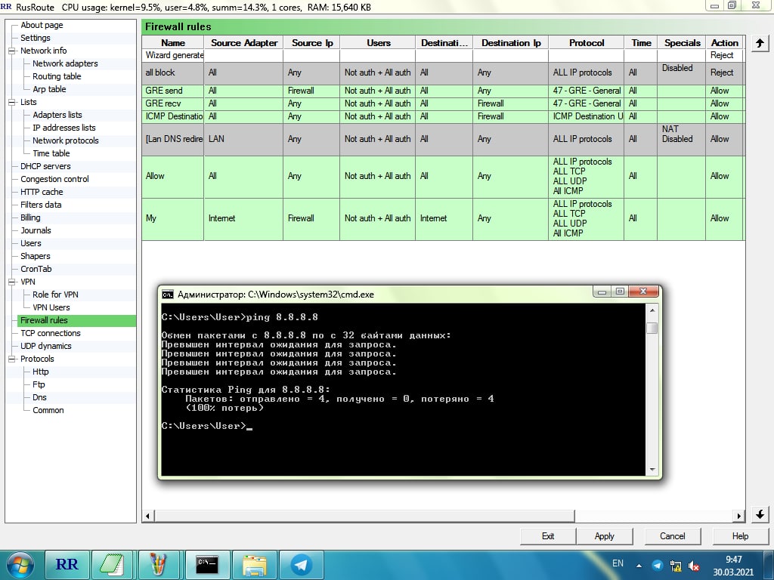Move selected rule up with arrow button

click(760, 43)
